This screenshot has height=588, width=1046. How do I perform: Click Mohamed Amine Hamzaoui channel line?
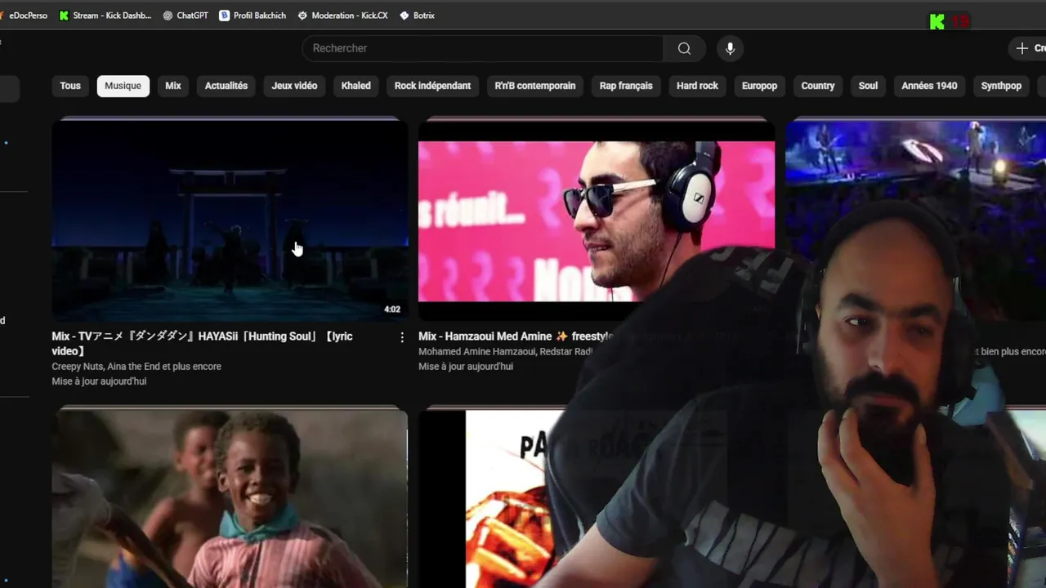(505, 352)
